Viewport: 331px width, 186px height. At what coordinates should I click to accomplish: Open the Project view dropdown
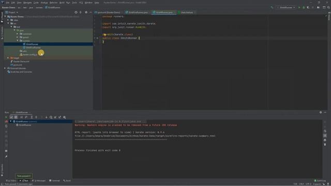click(12, 12)
